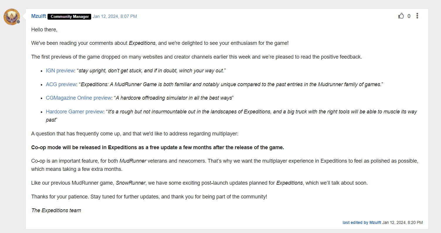Click the post timestamp Jan 12, 8:07 PM
This screenshot has height=233, width=441.
pyautogui.click(x=115, y=16)
